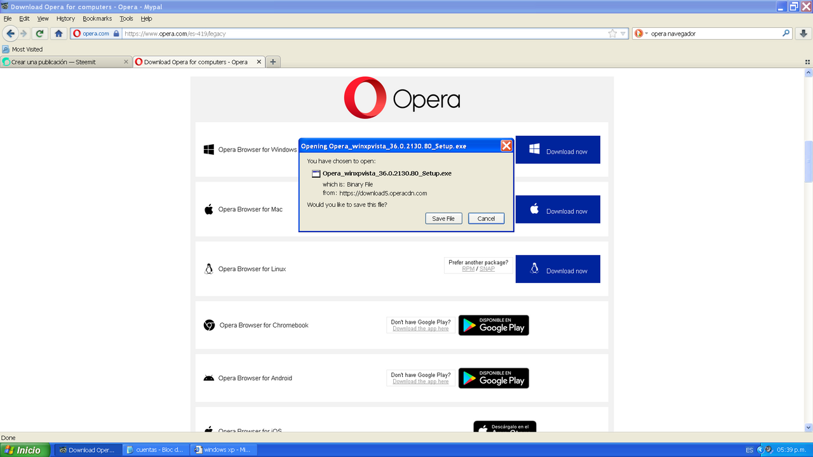The height and width of the screenshot is (457, 813).
Task: Click the vertical scrollbar thumb
Action: tap(809, 161)
